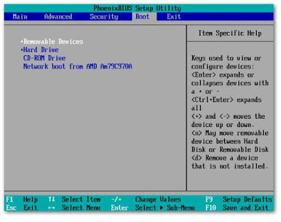Open the Main menu tab
The width and height of the screenshot is (281, 222).
20,17
